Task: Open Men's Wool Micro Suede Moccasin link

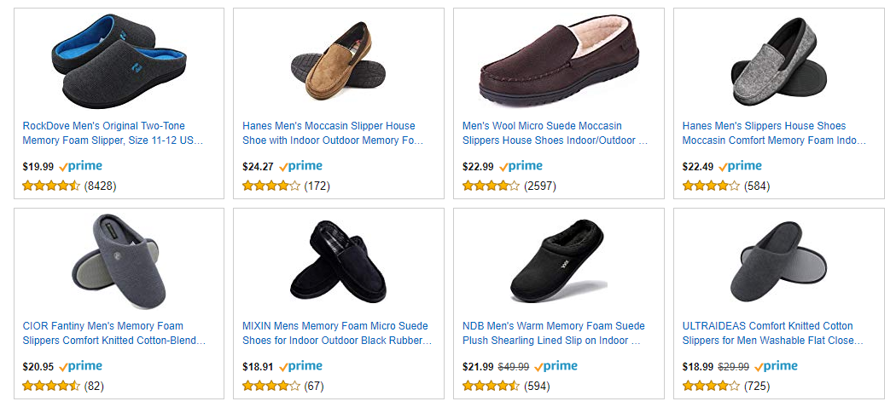Action: pos(555,133)
